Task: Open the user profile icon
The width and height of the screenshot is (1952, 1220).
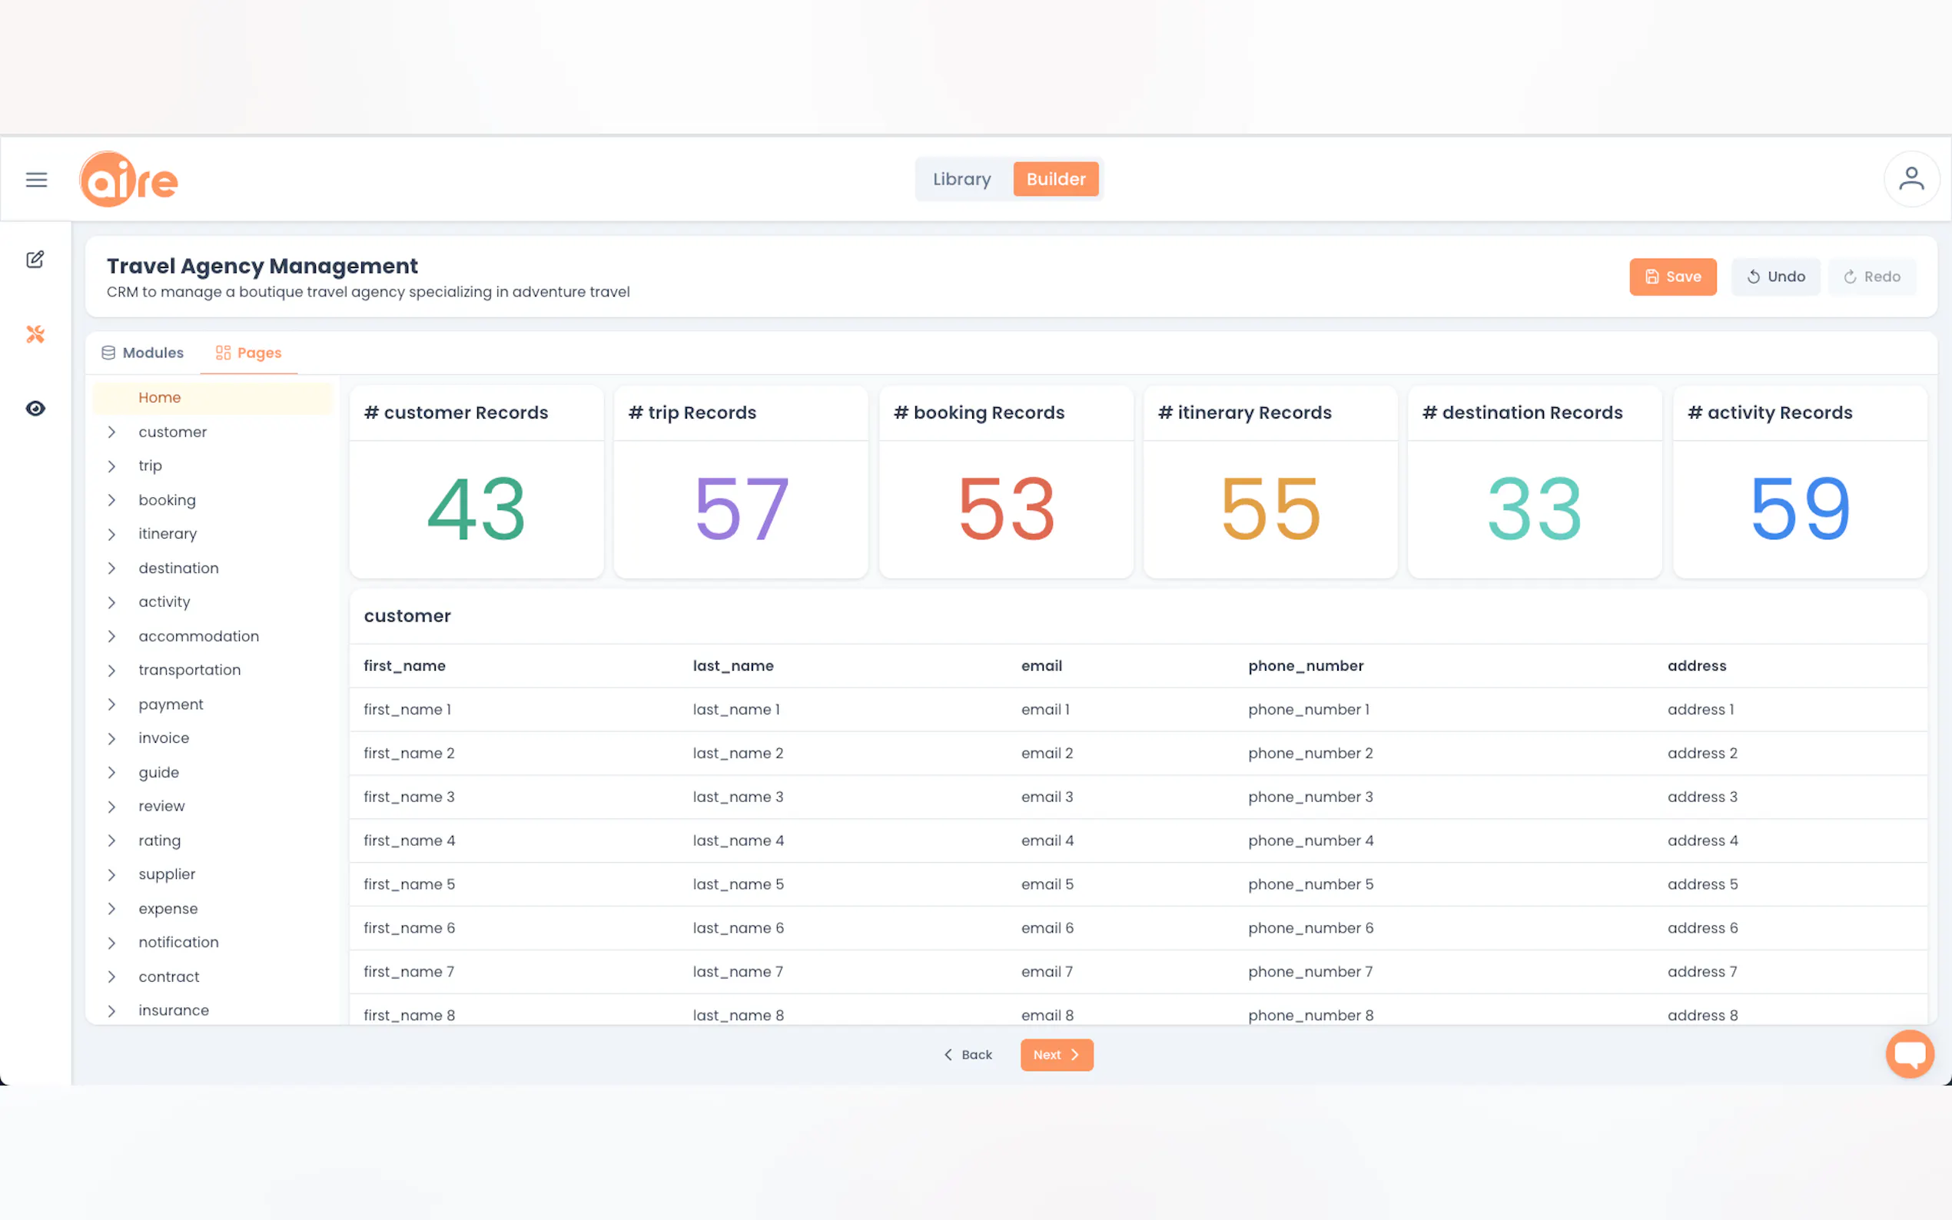Action: pos(1911,179)
